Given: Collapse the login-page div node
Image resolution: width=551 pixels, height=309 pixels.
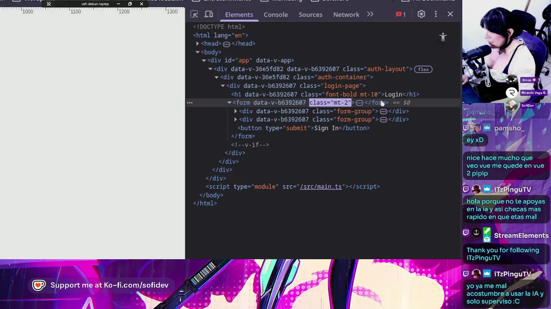Looking at the screenshot, I should click(x=223, y=86).
